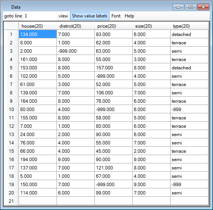
Task: Select house cell 8.000 in row 2
Action: (x=38, y=42)
